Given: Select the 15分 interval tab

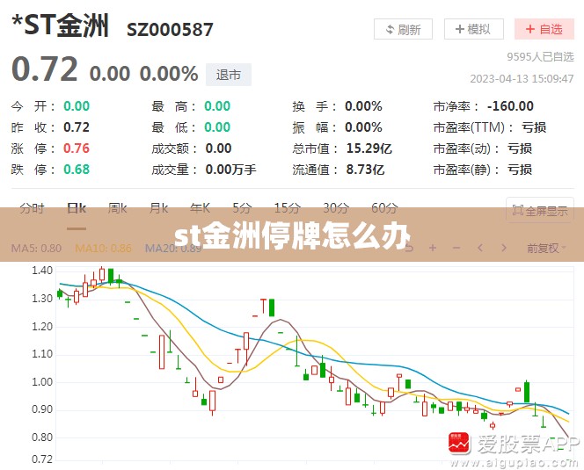Looking at the screenshot, I should point(287,208).
